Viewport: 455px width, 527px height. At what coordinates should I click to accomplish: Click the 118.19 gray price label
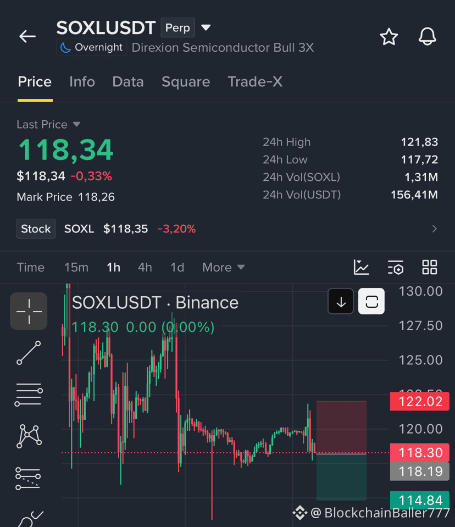[420, 471]
